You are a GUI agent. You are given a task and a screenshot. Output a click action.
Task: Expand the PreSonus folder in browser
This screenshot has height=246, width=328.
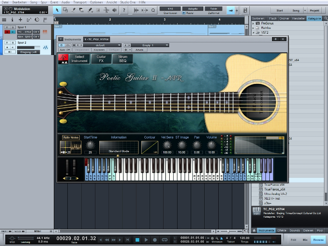(253, 23)
